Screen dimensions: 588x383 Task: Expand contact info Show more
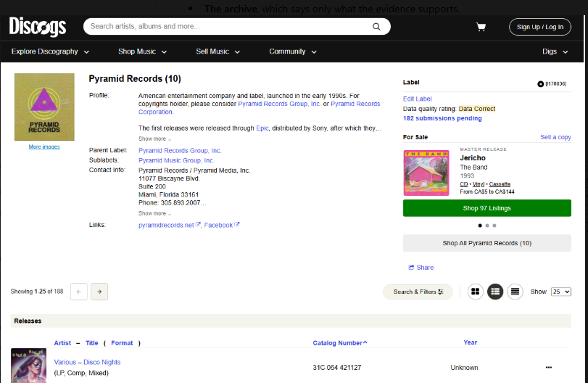154,213
